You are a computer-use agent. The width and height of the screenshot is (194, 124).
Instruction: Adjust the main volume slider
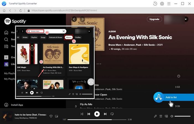[x=182, y=116]
